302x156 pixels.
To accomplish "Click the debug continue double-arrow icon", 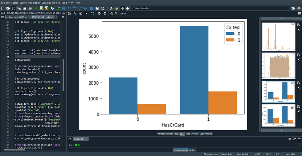I will (x=86, y=8).
